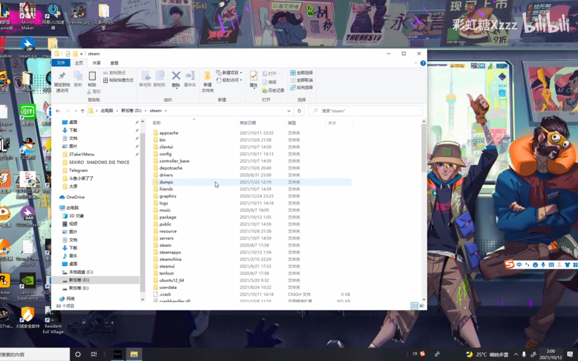Expand the address bar history dropdown
This screenshot has width=578, height=361.
pos(289,111)
